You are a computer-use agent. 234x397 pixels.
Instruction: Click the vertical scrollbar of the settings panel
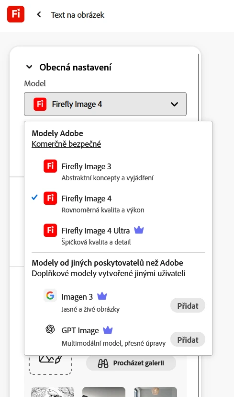(199, 87)
